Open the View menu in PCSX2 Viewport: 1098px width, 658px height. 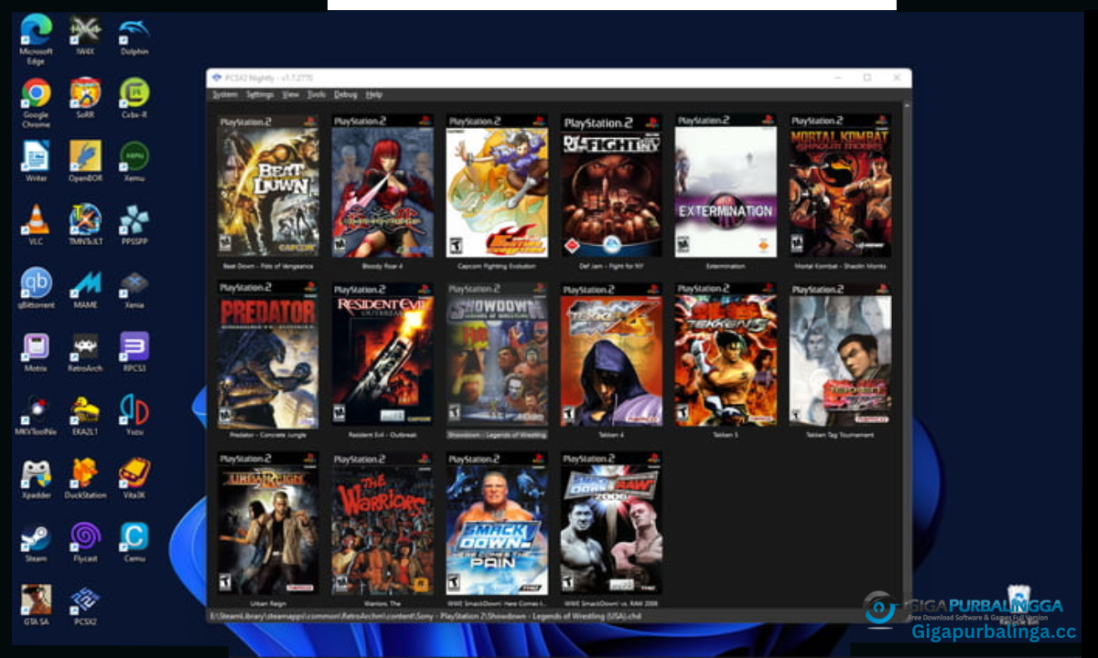[290, 94]
